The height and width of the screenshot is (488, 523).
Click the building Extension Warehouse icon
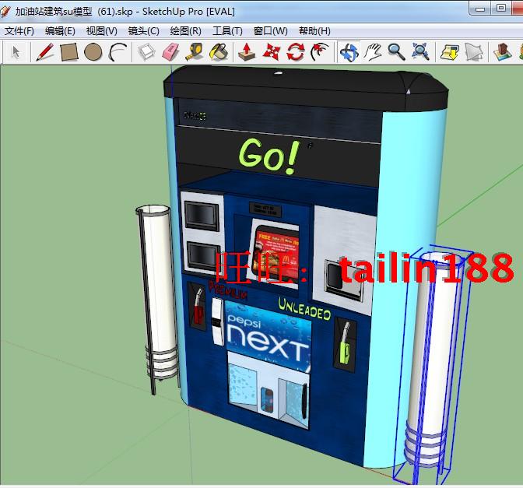[x=502, y=52]
